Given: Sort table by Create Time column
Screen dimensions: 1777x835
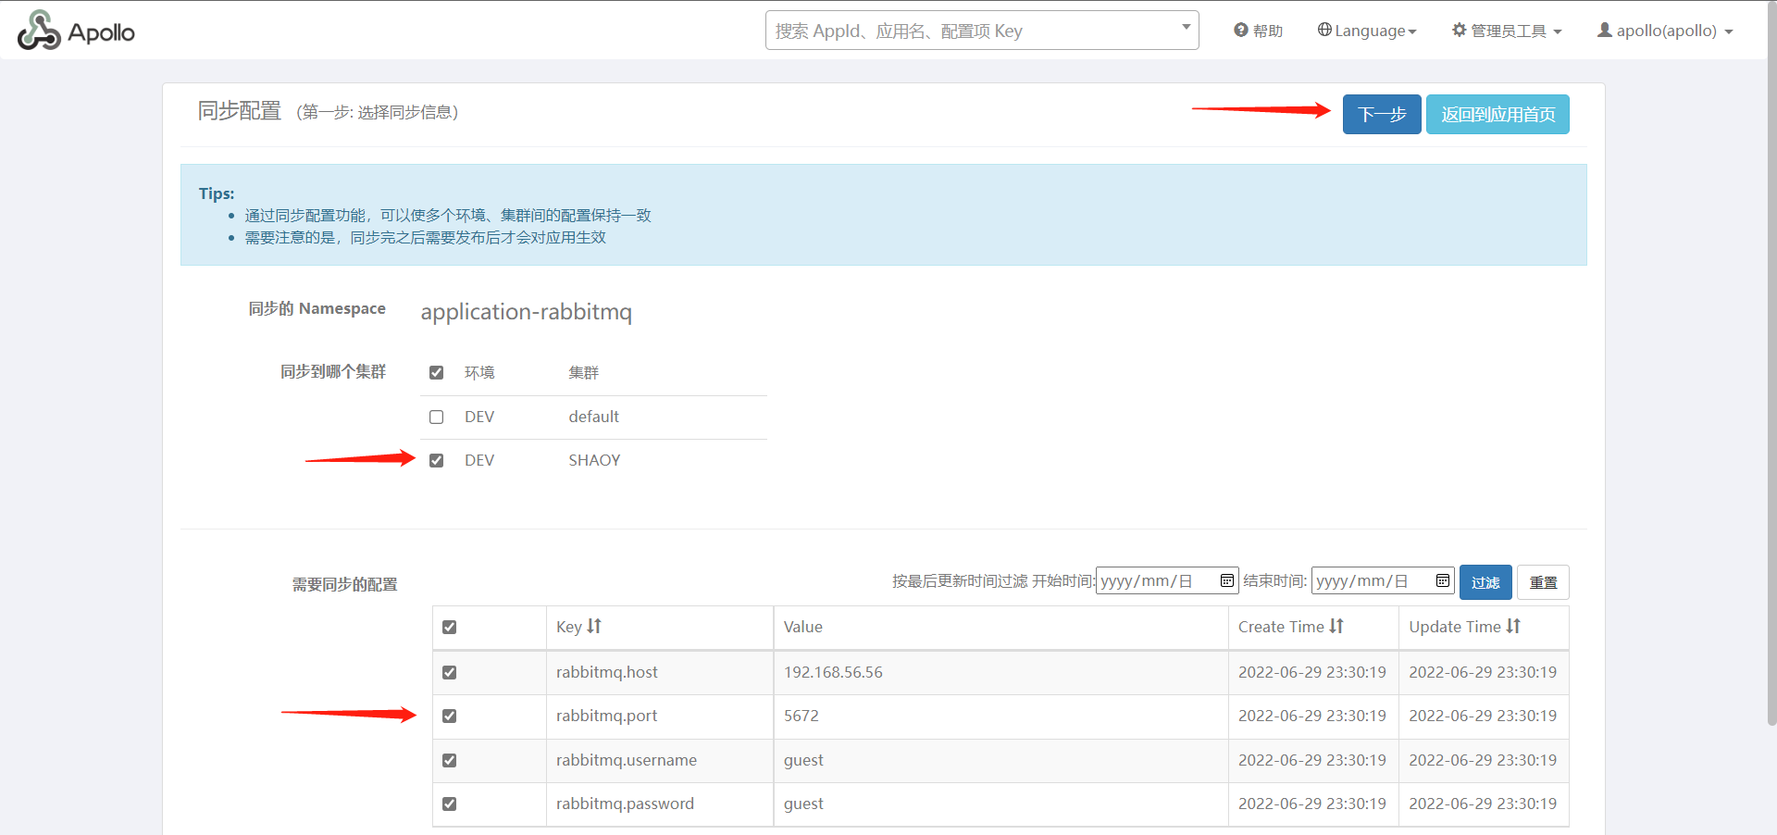Looking at the screenshot, I should [x=1336, y=627].
